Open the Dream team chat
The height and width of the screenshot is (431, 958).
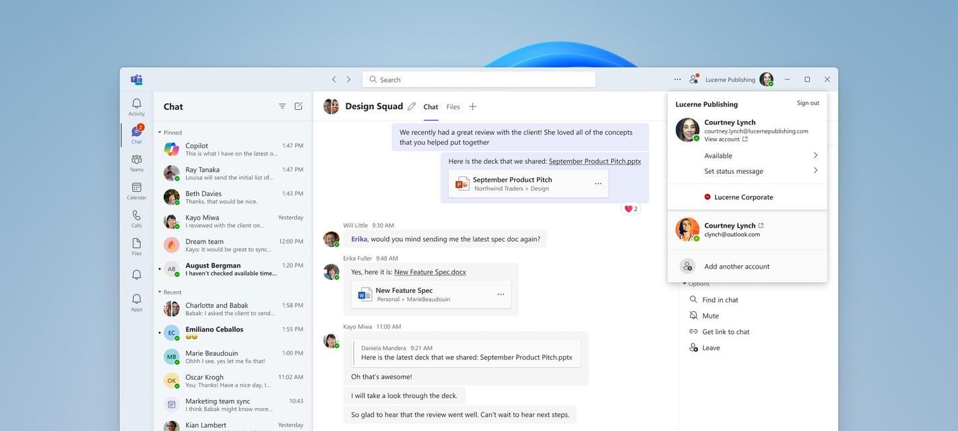(232, 245)
